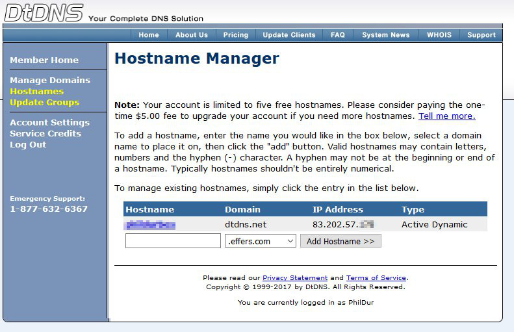The image size is (514, 332).
Task: Navigate to Support page
Action: [482, 35]
